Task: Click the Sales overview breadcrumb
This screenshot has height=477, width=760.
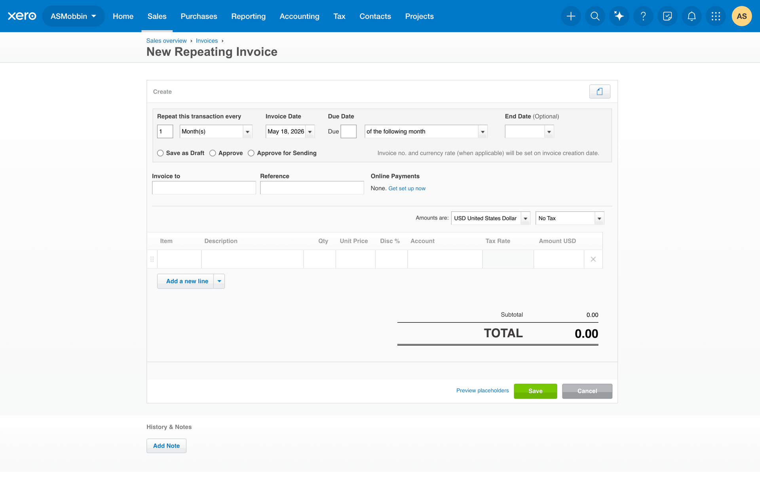Action: point(166,41)
